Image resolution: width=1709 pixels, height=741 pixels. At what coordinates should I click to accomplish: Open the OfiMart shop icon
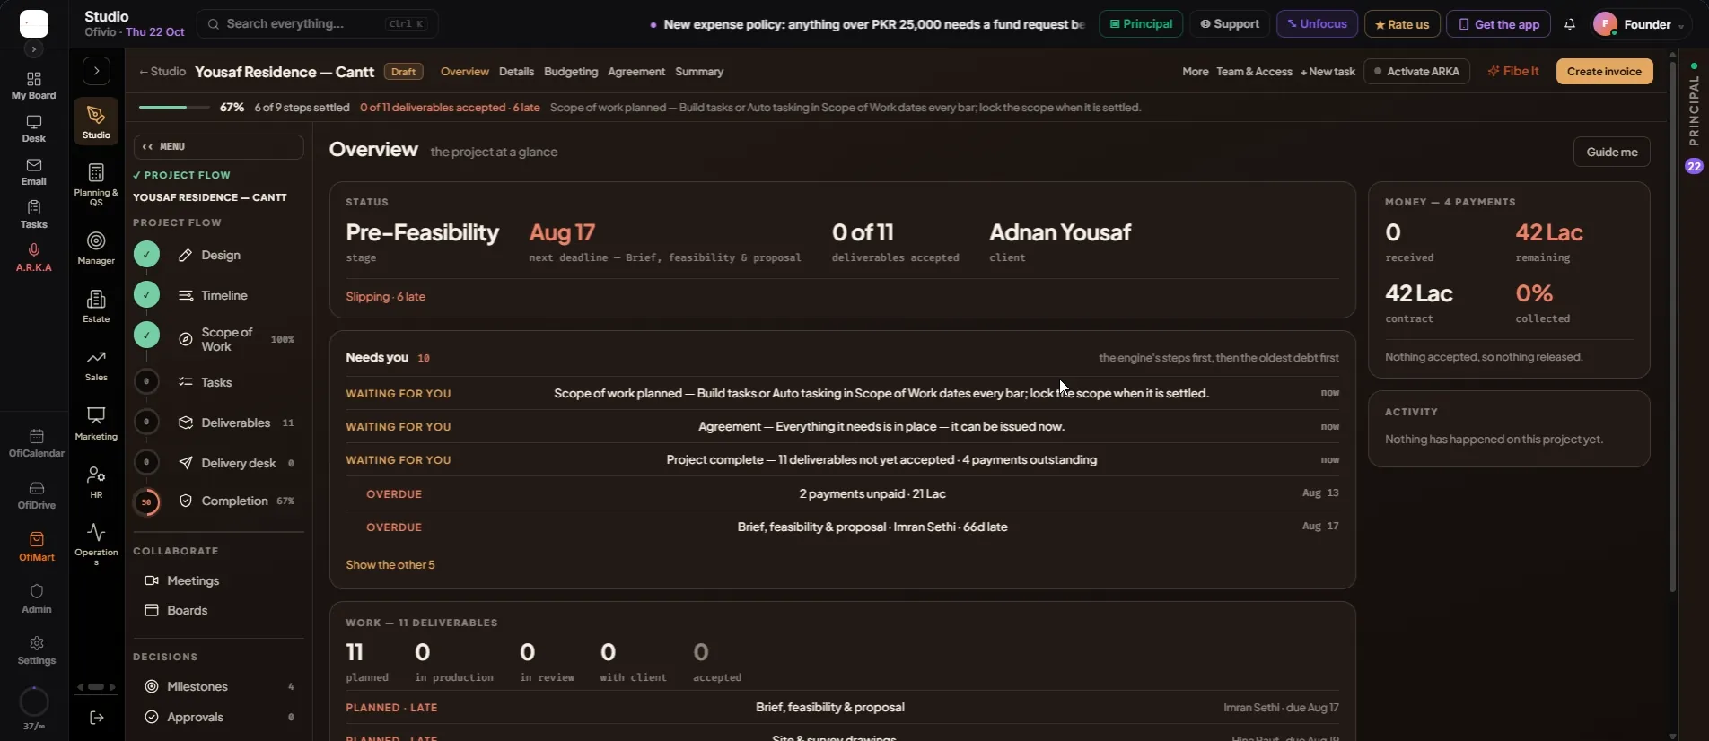pyautogui.click(x=37, y=547)
